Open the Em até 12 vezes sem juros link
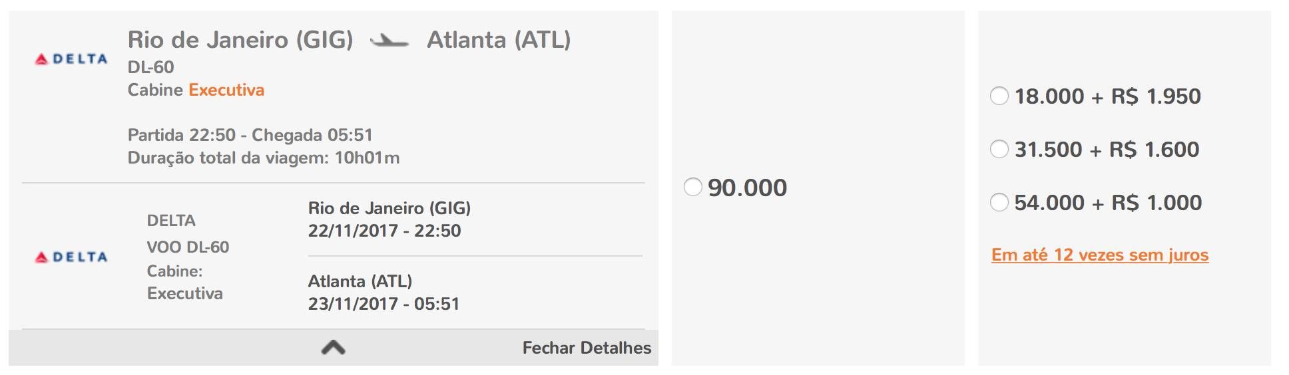The width and height of the screenshot is (1289, 375). coord(1100,255)
